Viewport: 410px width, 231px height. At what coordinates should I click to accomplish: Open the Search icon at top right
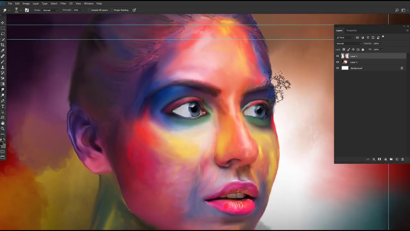[397, 10]
